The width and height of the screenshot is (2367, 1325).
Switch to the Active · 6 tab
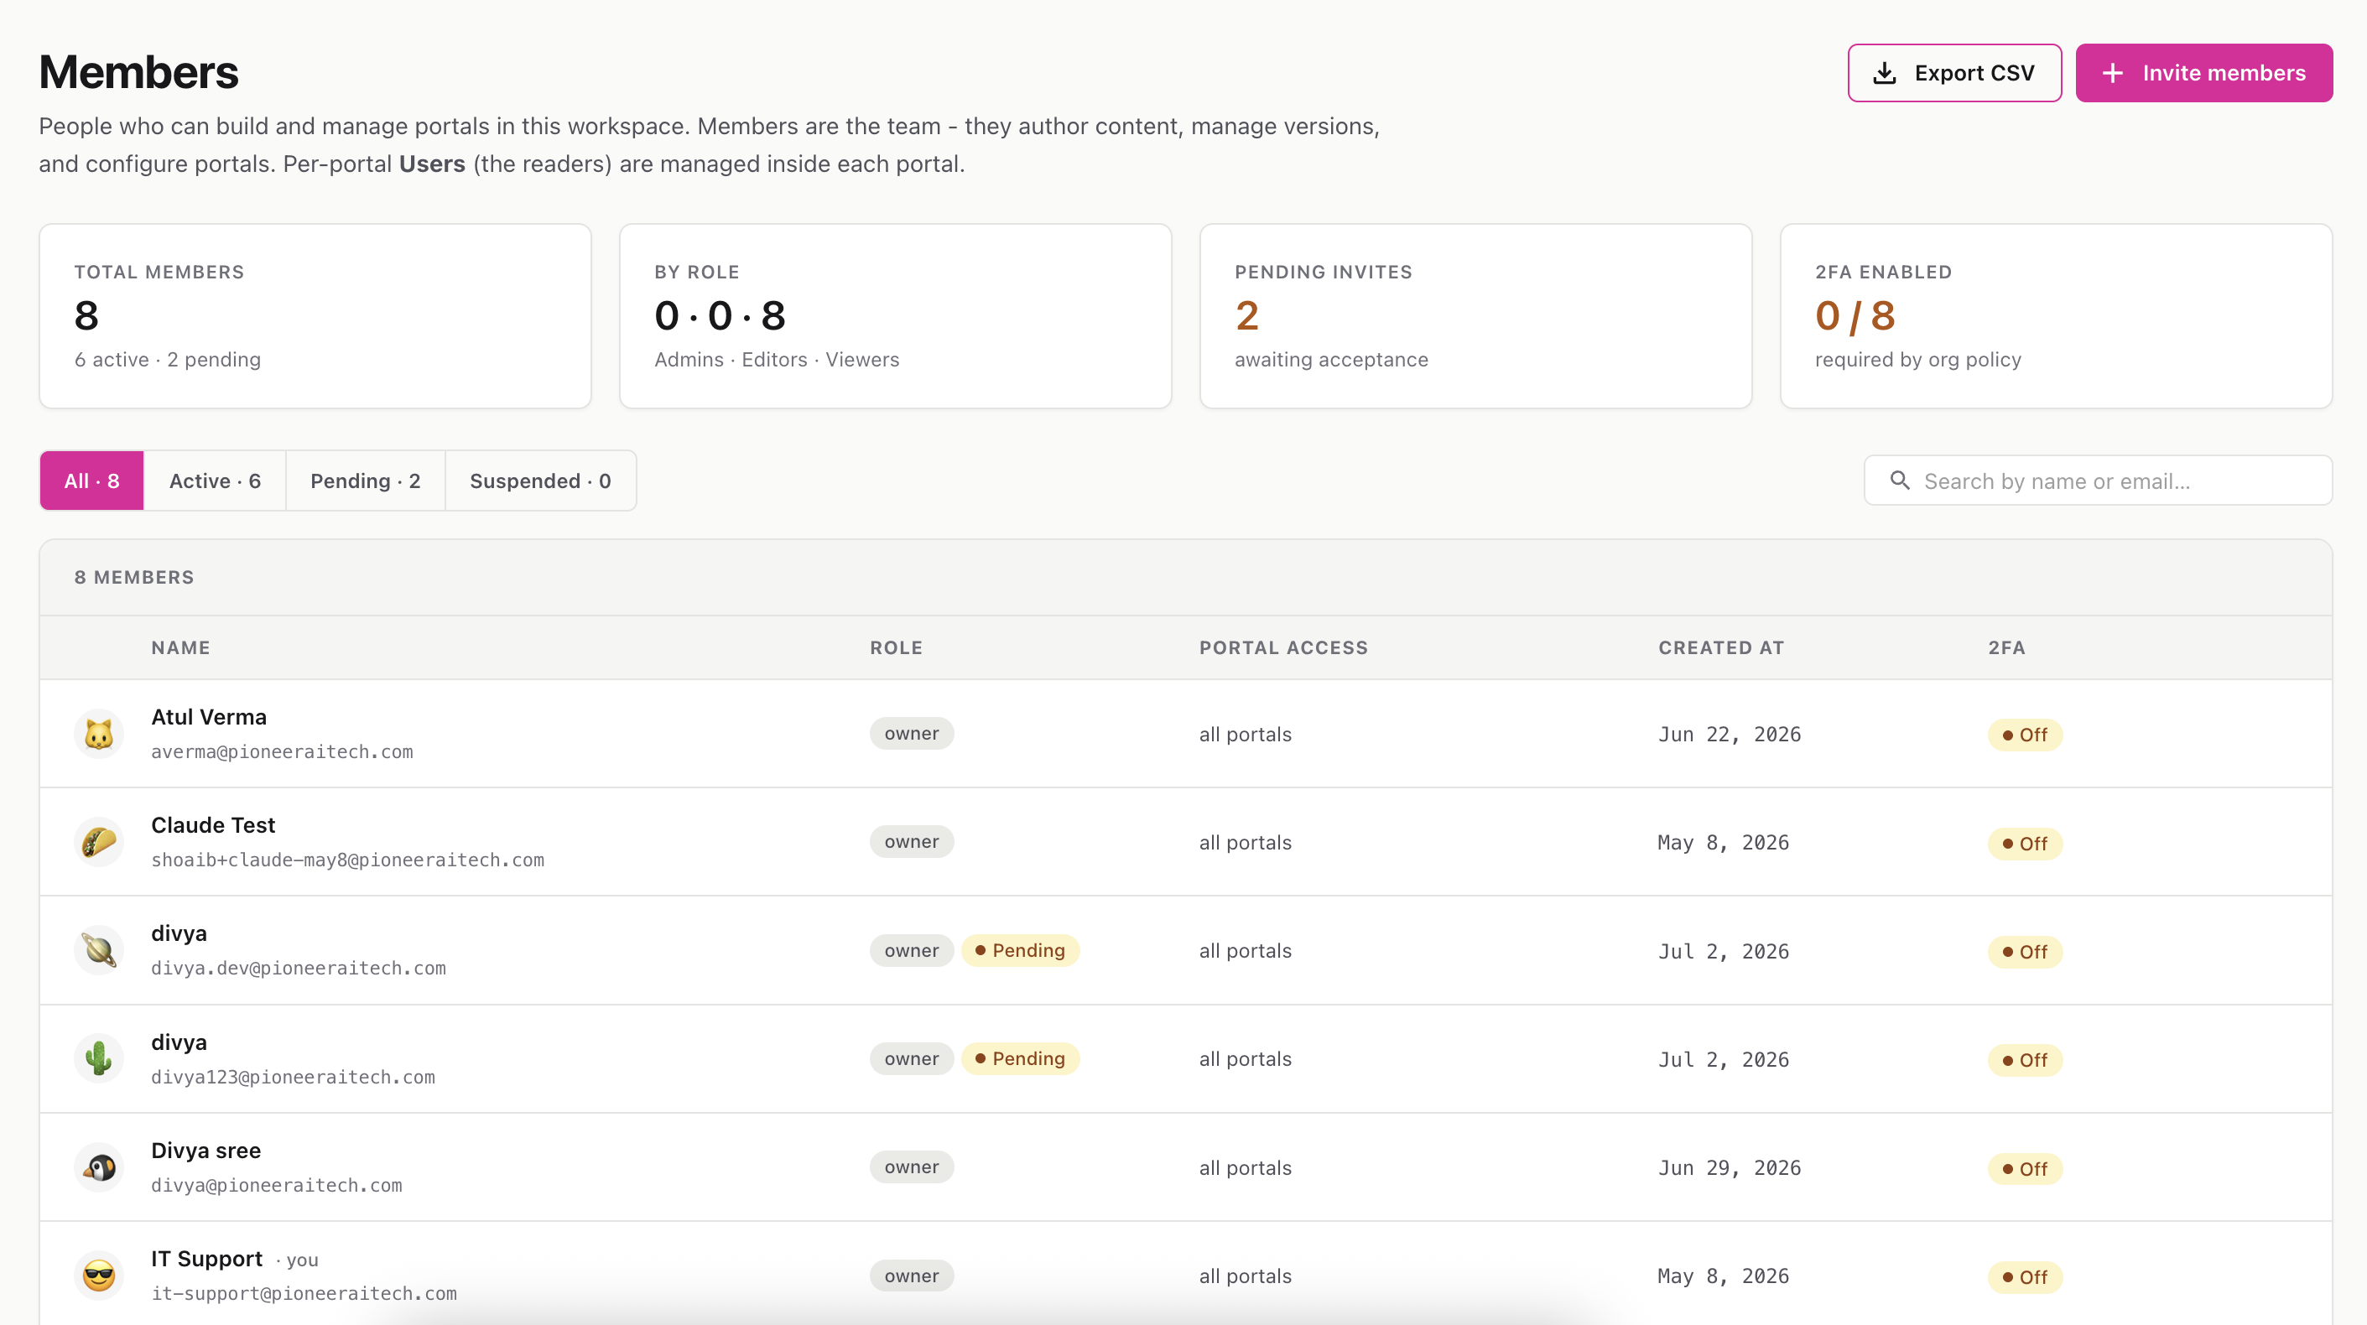click(215, 481)
